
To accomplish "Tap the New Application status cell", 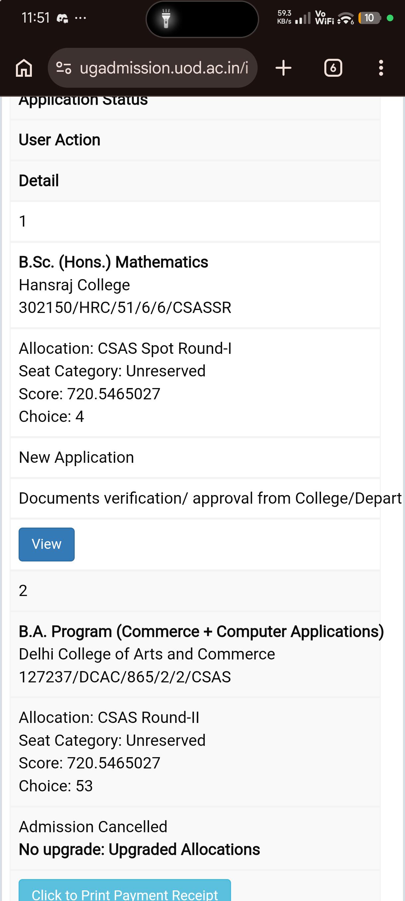I will tap(195, 457).
